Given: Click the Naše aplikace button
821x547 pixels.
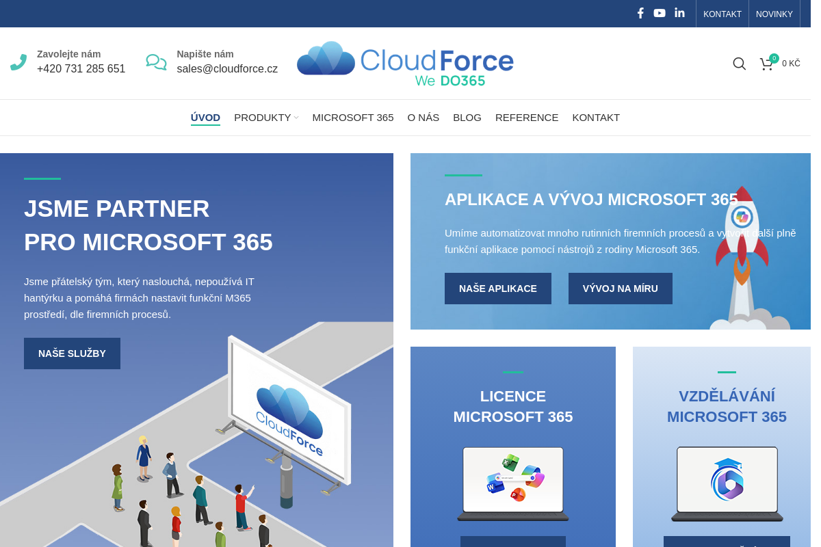Looking at the screenshot, I should (x=498, y=289).
